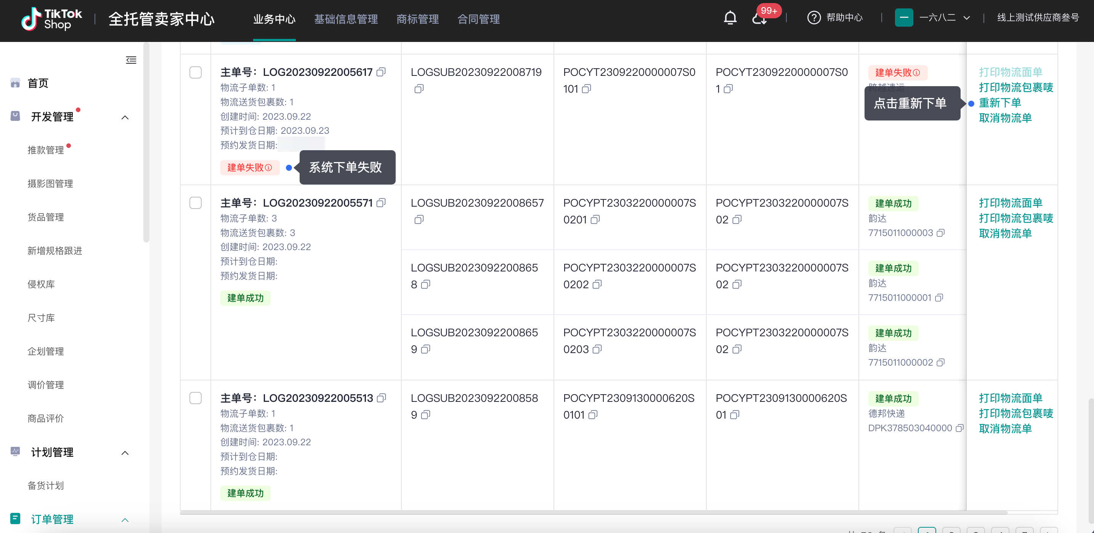The width and height of the screenshot is (1094, 533).
Task: Open the download center cloud icon
Action: tap(759, 19)
